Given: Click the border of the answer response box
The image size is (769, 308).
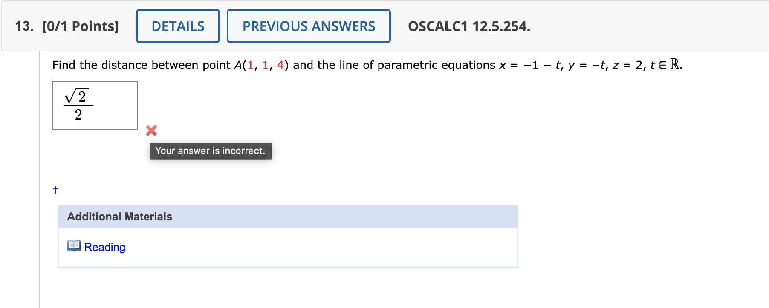Looking at the screenshot, I should pyautogui.click(x=95, y=82).
